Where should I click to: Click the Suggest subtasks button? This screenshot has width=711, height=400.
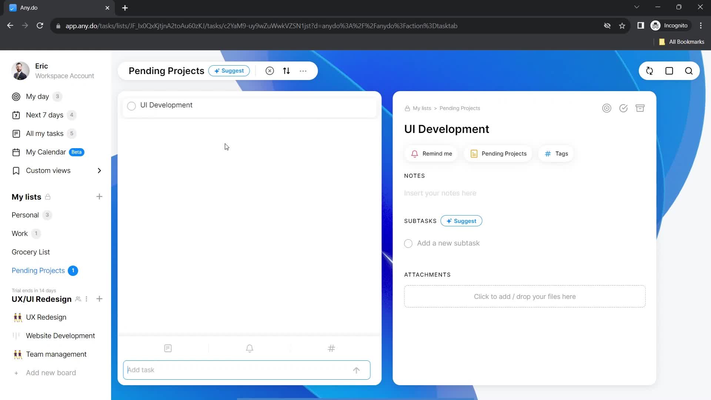461,221
